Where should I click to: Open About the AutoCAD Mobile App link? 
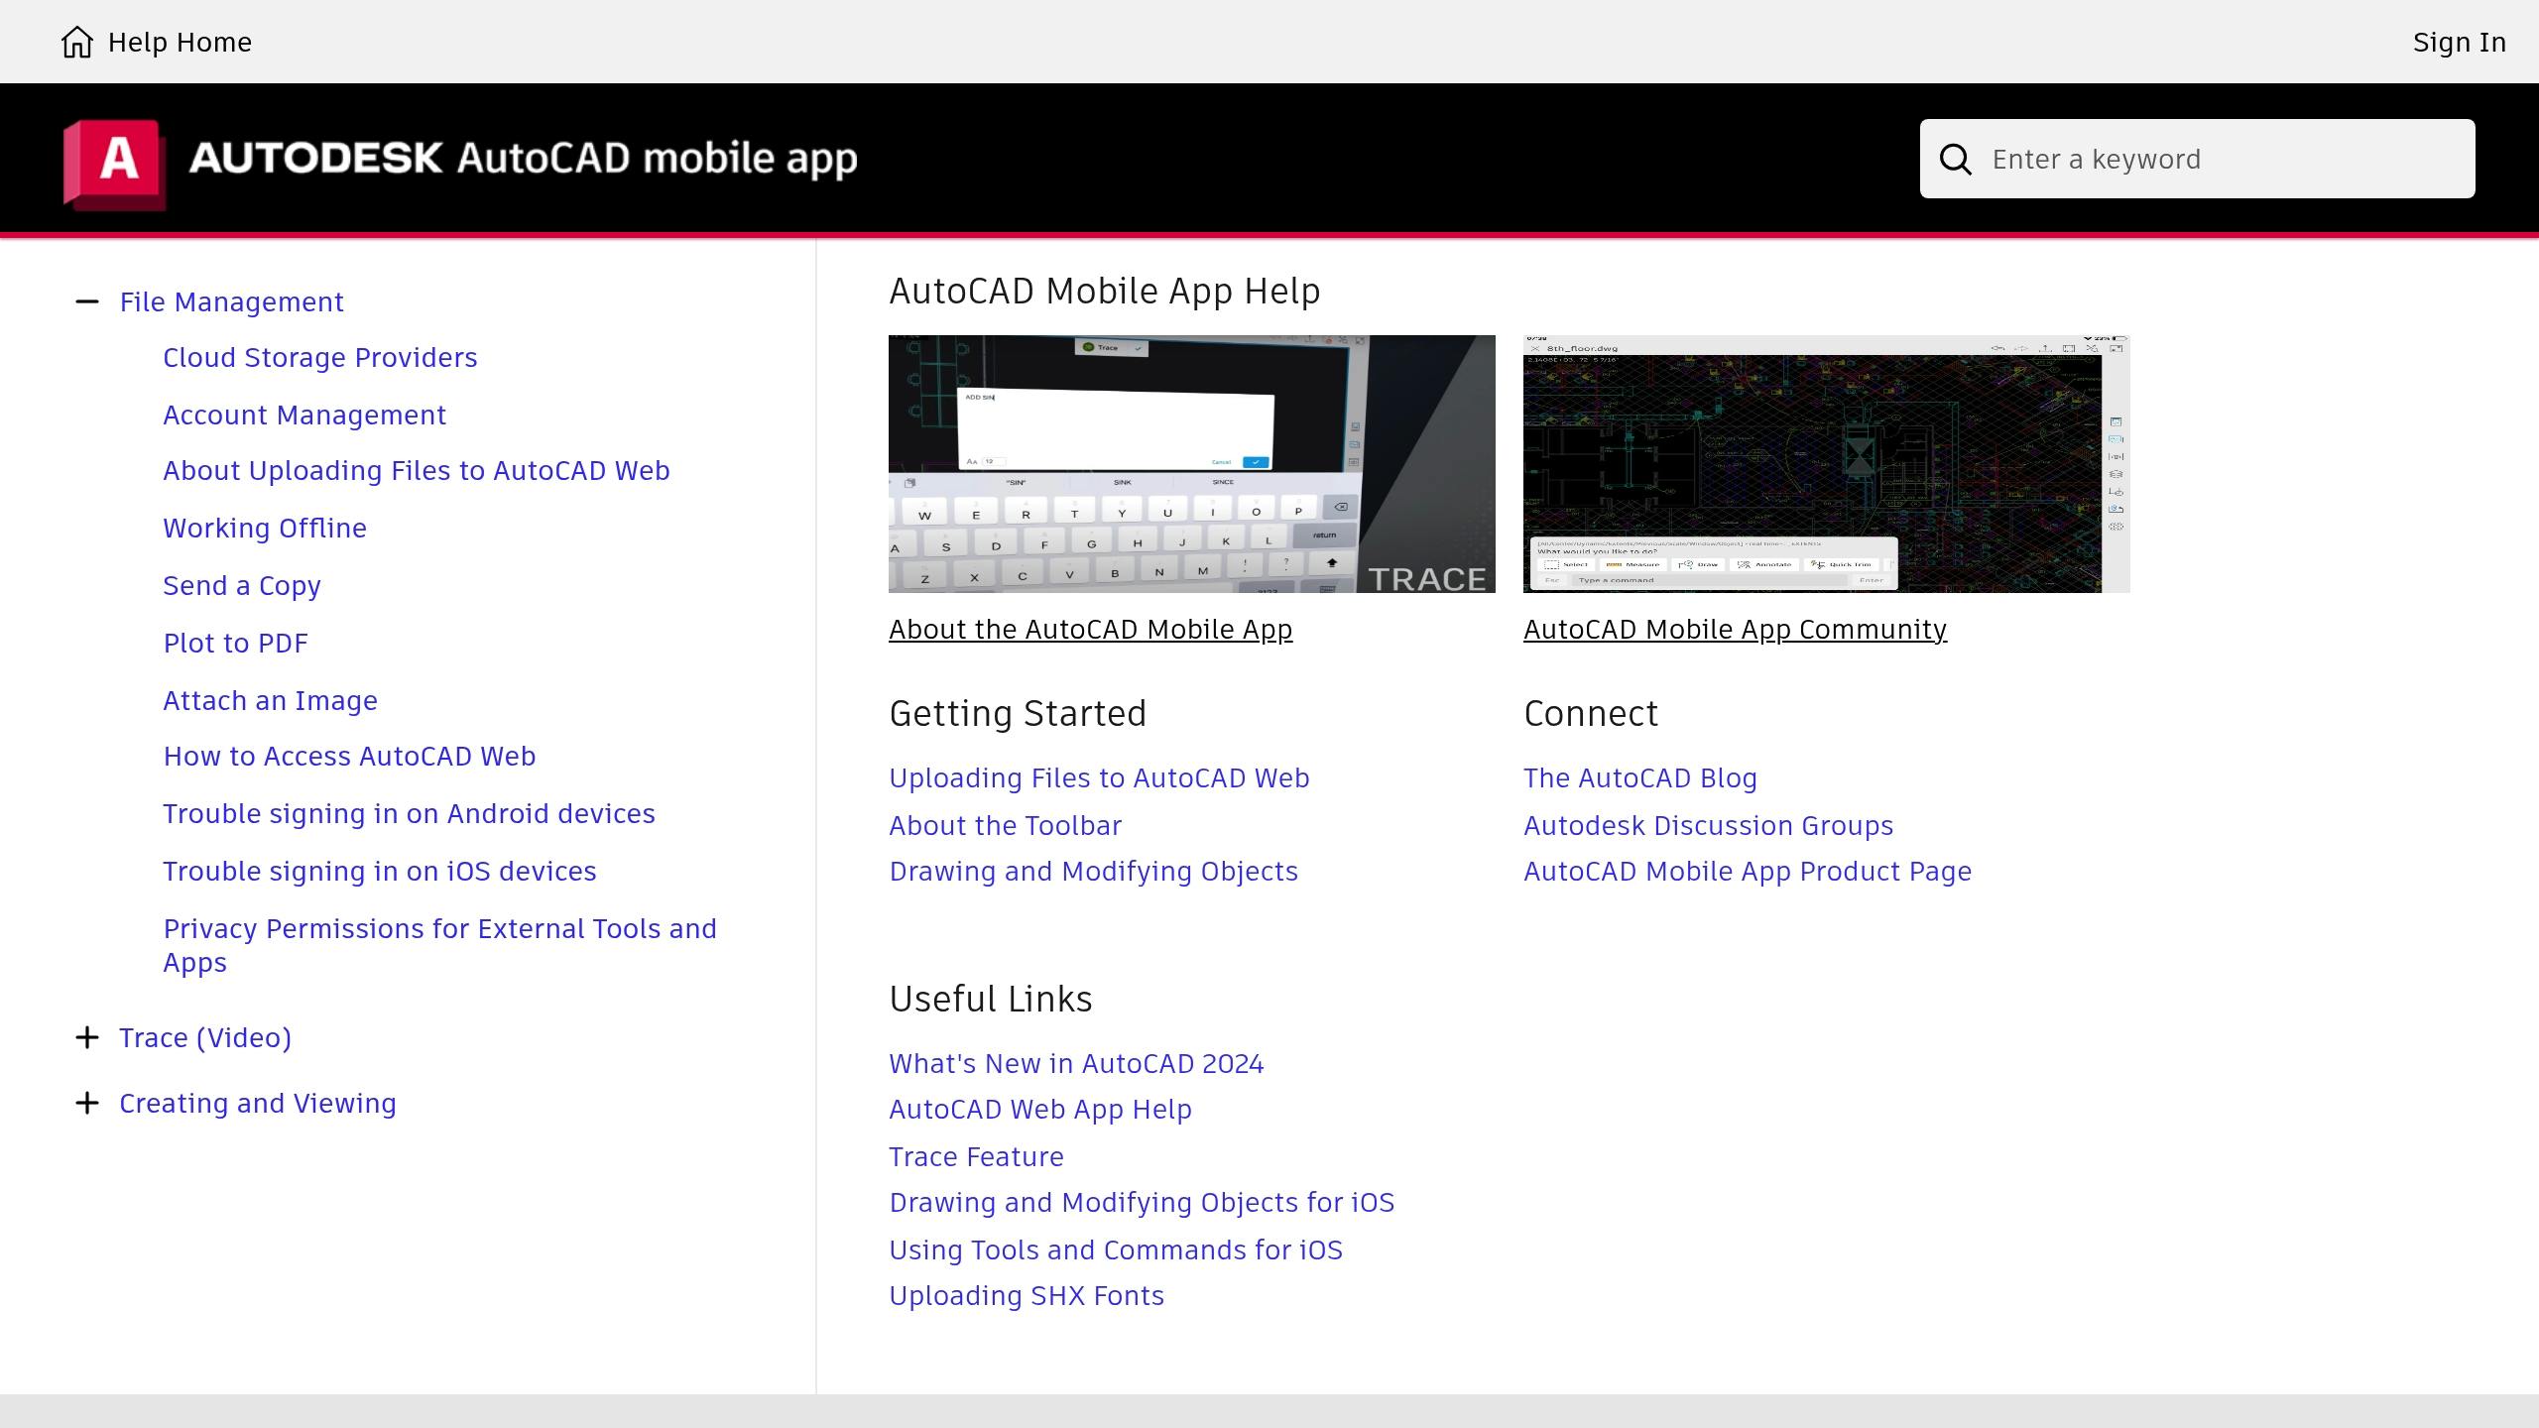click(x=1090, y=629)
